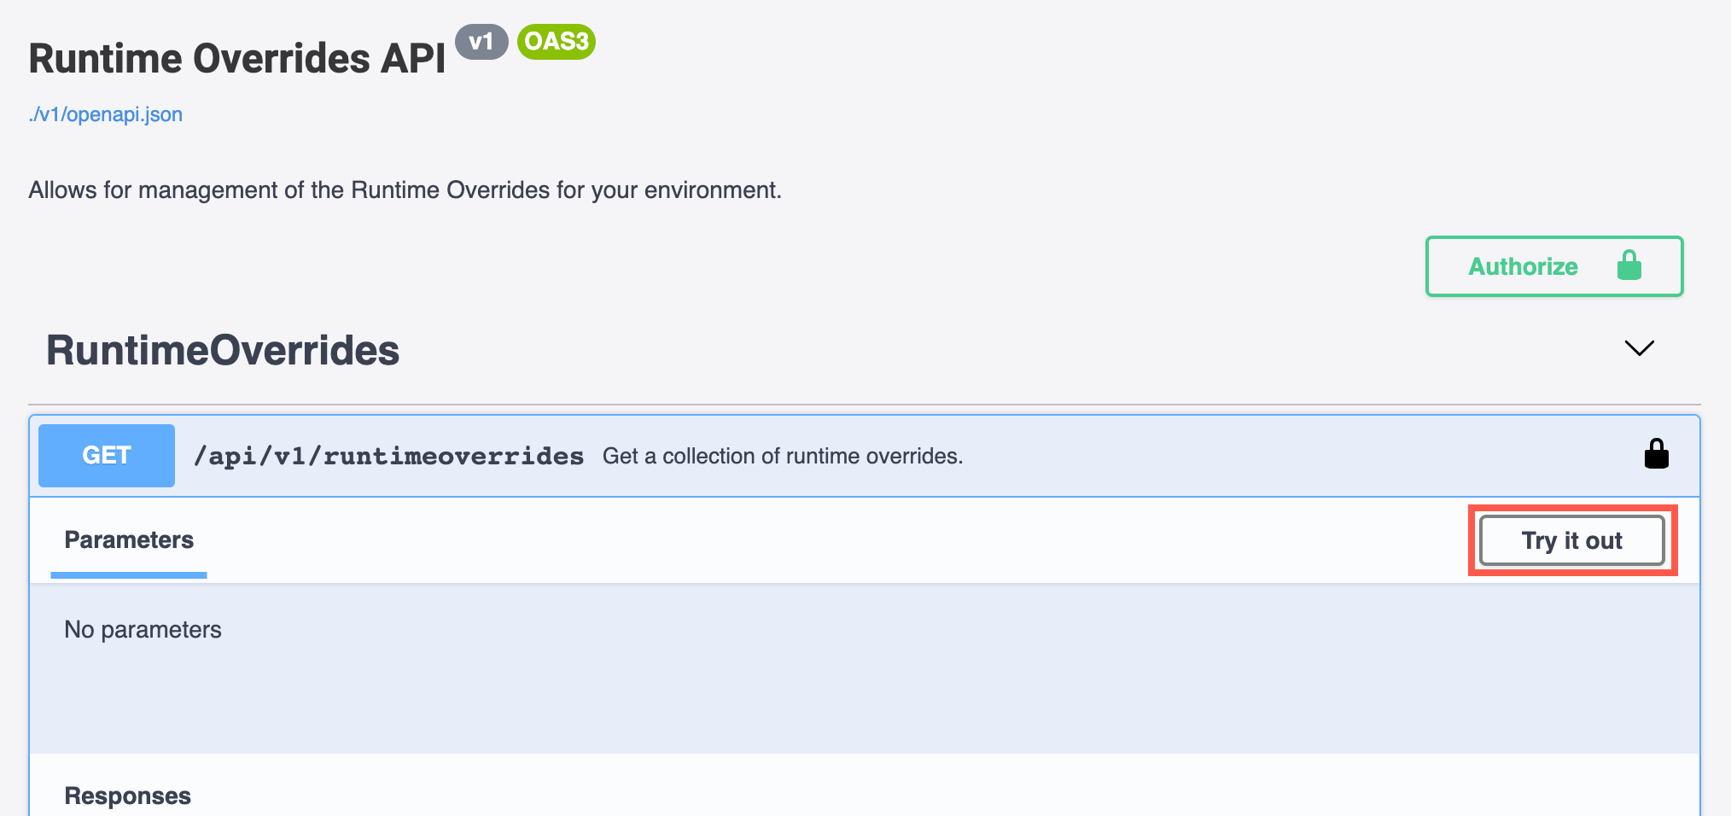This screenshot has height=816, width=1731.
Task: Click the Runtime Overrides API title
Action: point(237,59)
